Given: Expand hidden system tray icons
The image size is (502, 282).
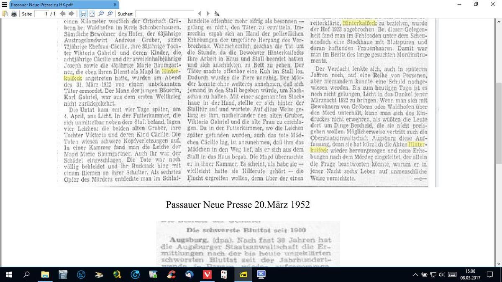Looking at the screenshot, I should point(415,274).
